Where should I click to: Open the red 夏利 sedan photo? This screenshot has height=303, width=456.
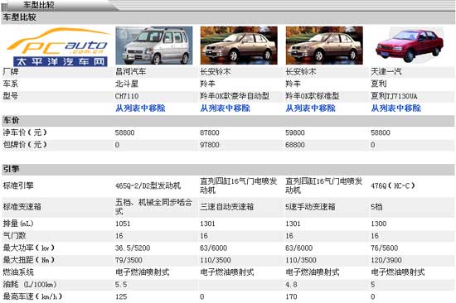point(410,46)
